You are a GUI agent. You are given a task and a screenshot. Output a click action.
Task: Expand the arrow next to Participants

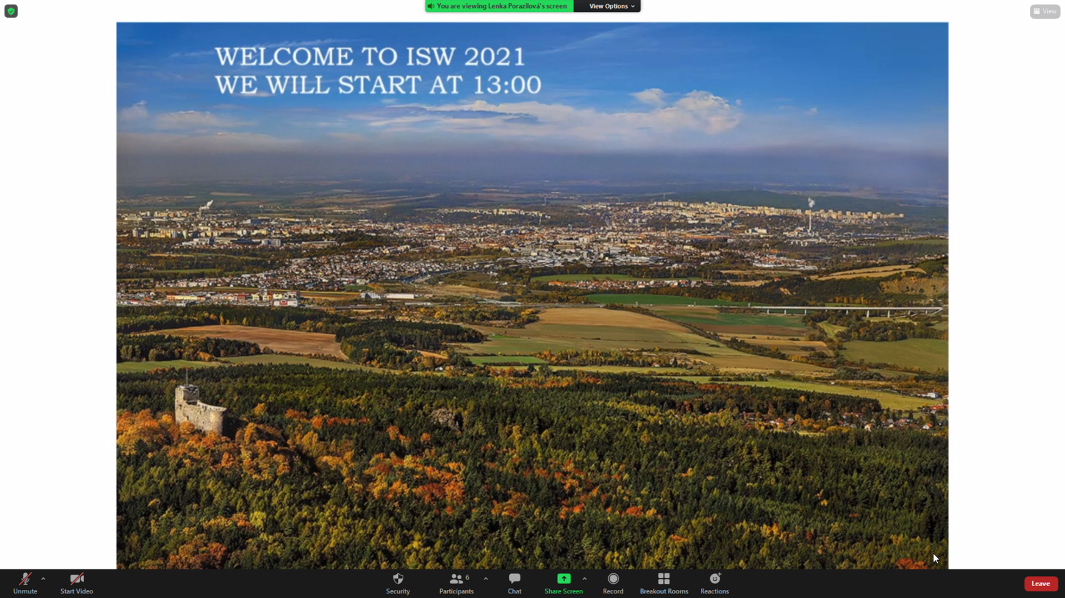(x=486, y=579)
